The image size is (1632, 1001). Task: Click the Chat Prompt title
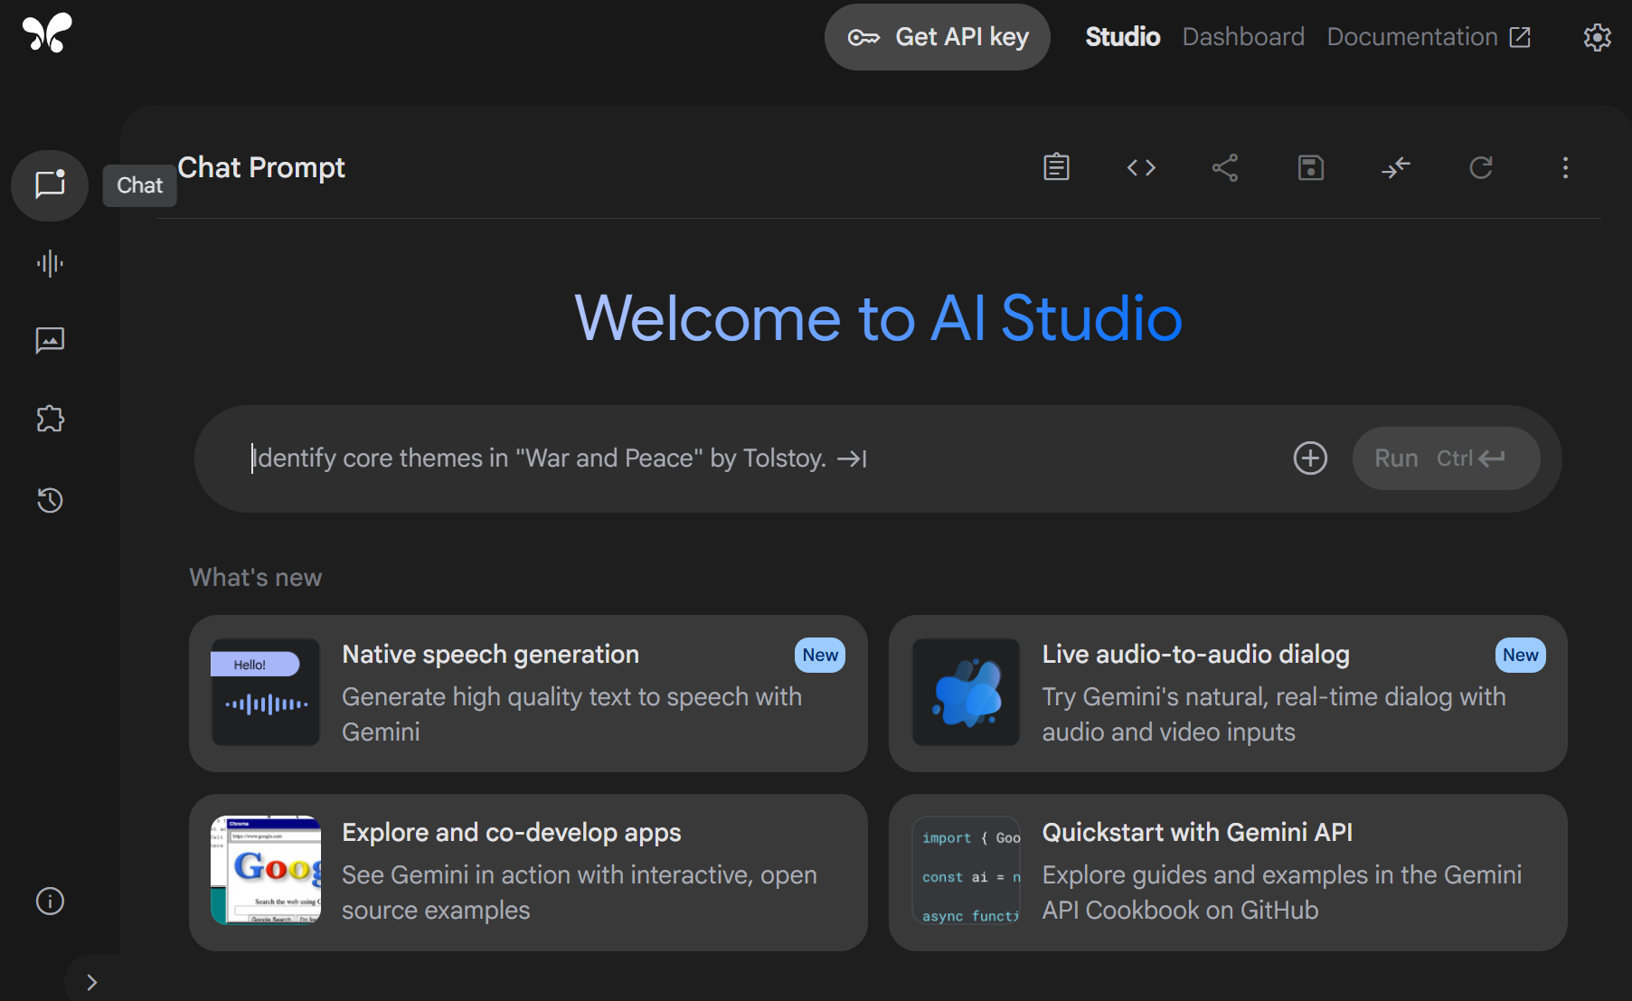[x=261, y=167]
